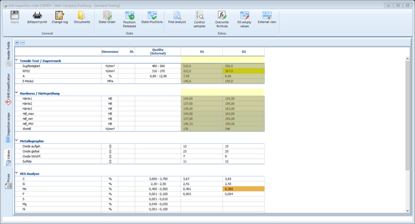The image size is (415, 224).
Task: Select E-Modul value 145,0
Action: pyautogui.click(x=202, y=81)
